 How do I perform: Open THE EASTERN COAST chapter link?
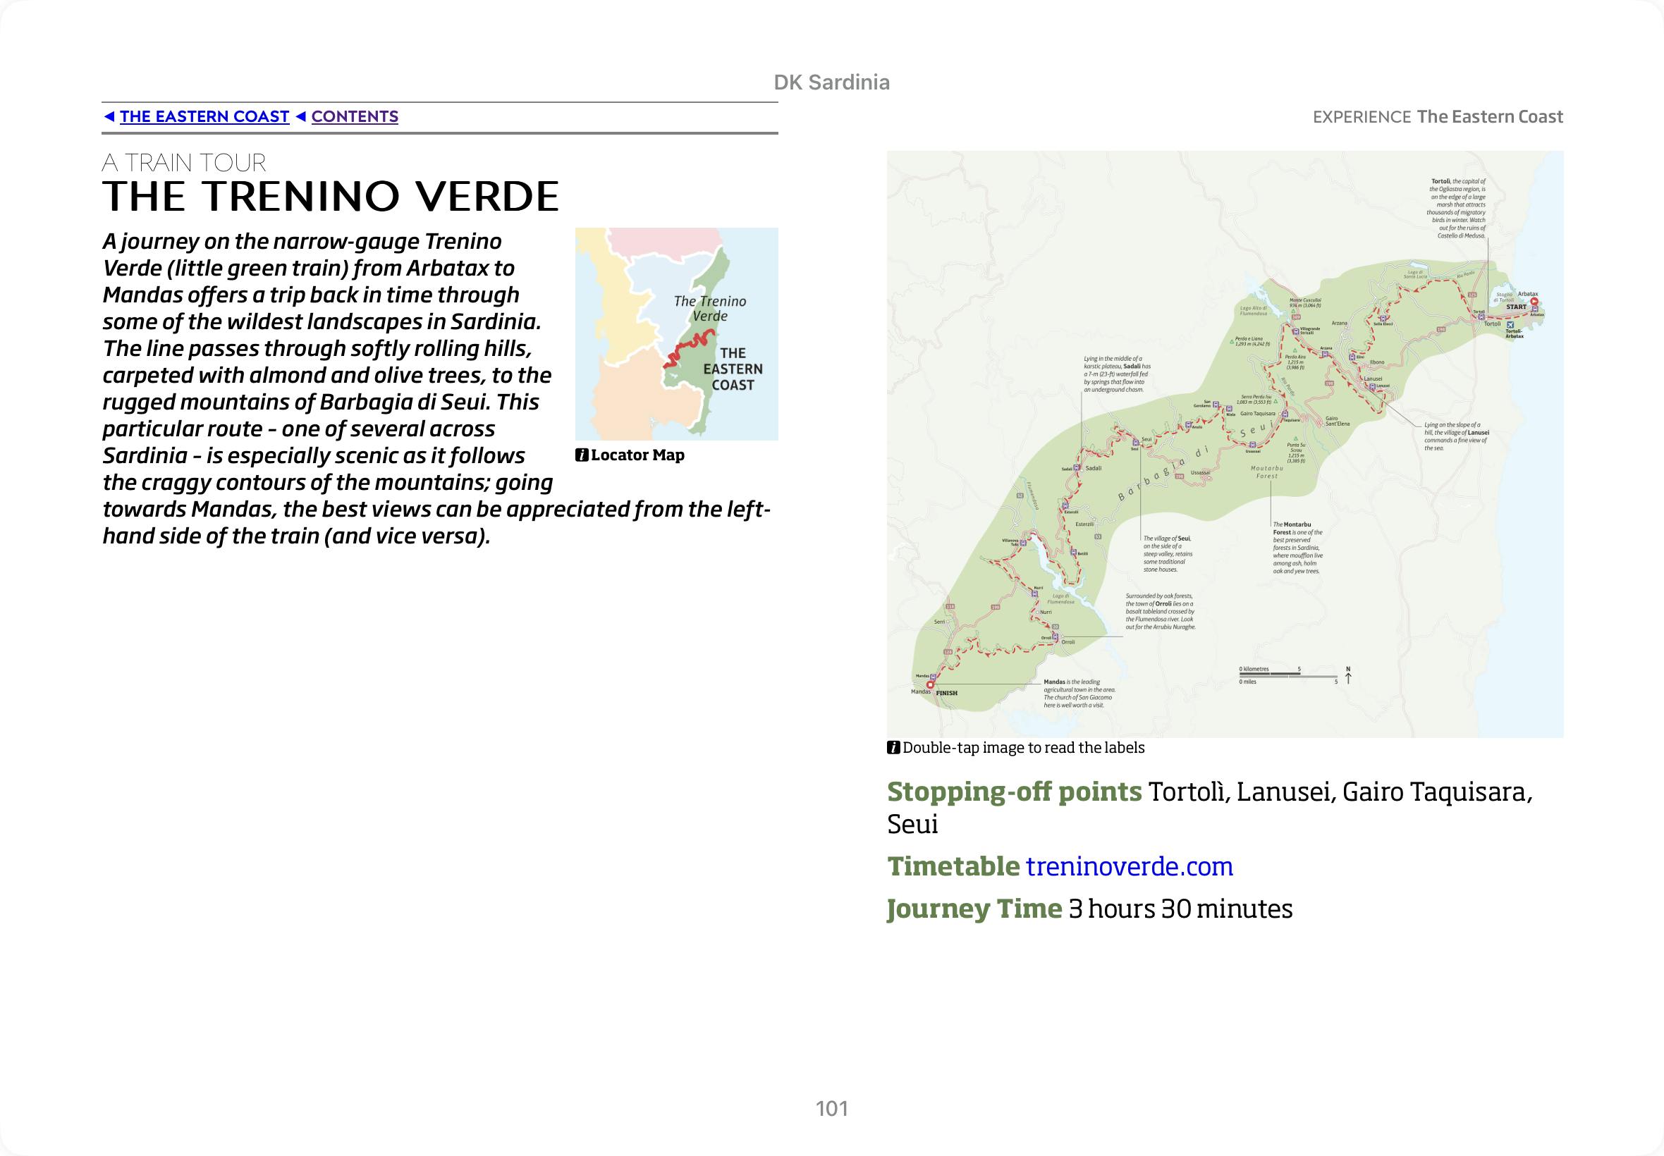click(x=204, y=116)
